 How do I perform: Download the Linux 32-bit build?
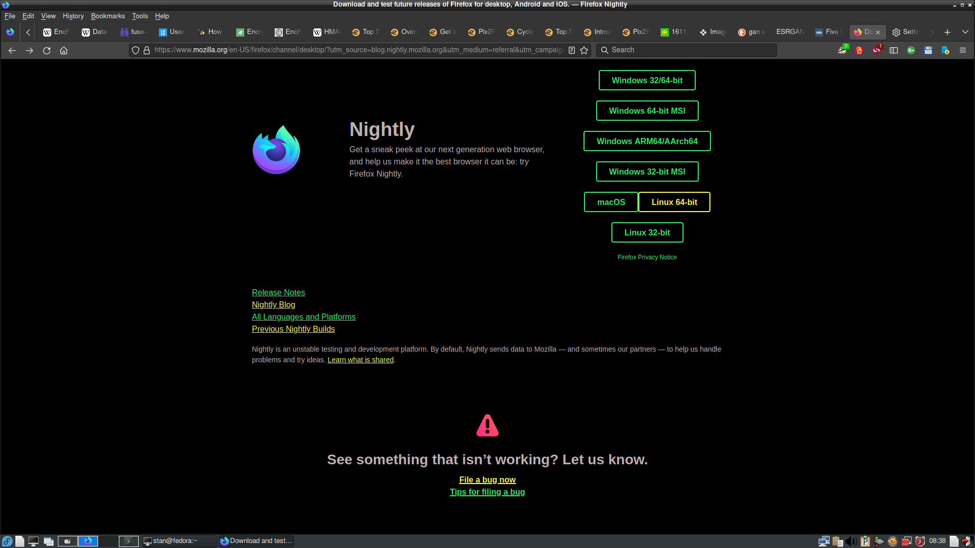[x=647, y=232]
